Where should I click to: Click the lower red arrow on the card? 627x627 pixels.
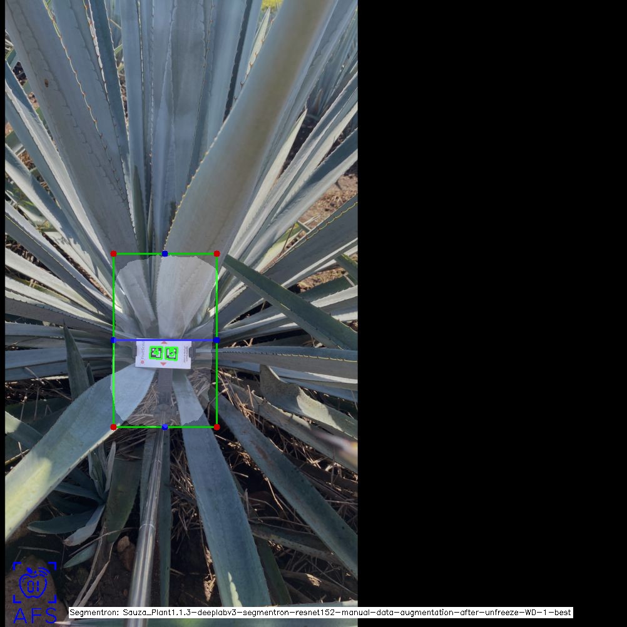pos(163,364)
